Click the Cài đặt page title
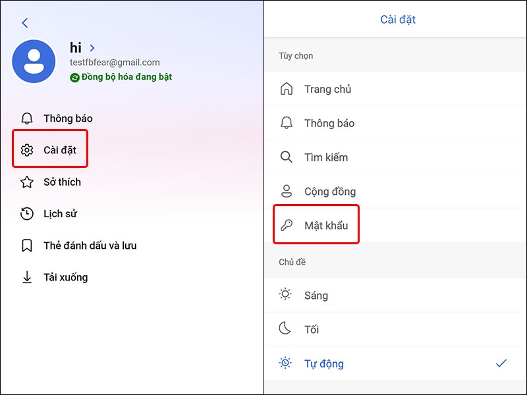Viewport: 527px width, 395px height. (398, 20)
